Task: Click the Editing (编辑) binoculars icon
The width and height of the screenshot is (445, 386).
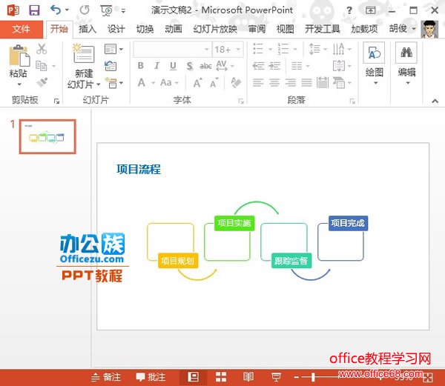Action: (406, 53)
